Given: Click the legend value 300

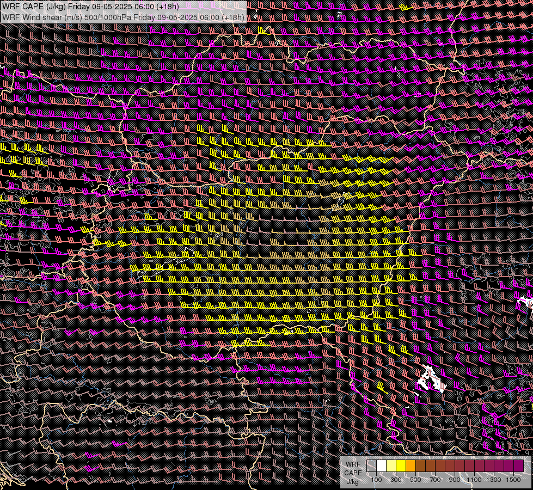Looking at the screenshot, I should coord(396,480).
